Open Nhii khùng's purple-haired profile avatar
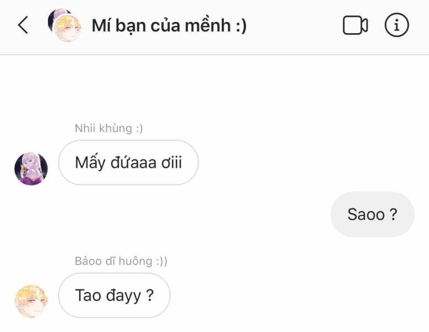Viewport: 429px width, 332px height. (x=31, y=169)
